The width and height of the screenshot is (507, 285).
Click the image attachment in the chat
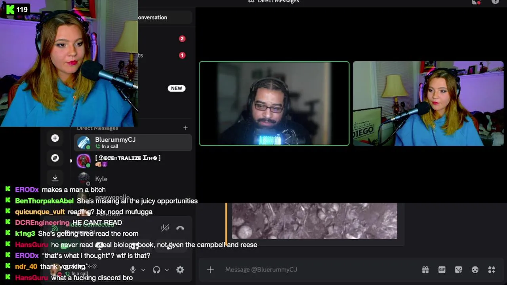coord(314,221)
